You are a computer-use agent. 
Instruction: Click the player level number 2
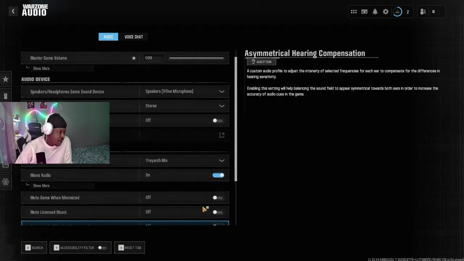[408, 12]
